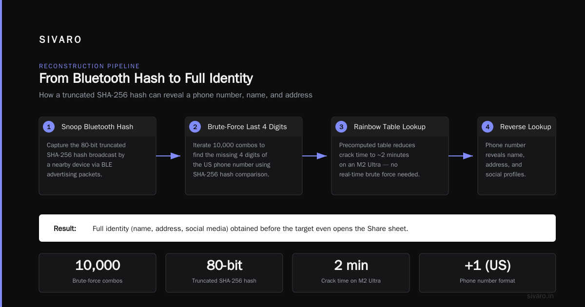Viewport: 585px width, 307px height.
Task: Click the 'Truncated SHA-256 hash' caption
Action: [x=224, y=281]
